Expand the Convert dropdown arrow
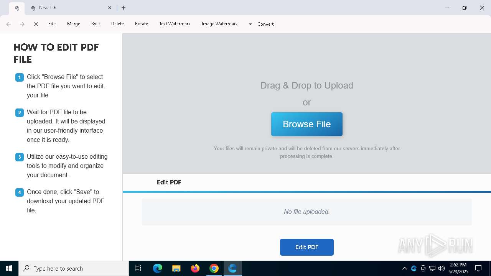Viewport: 491px width, 276px height. pos(250,24)
